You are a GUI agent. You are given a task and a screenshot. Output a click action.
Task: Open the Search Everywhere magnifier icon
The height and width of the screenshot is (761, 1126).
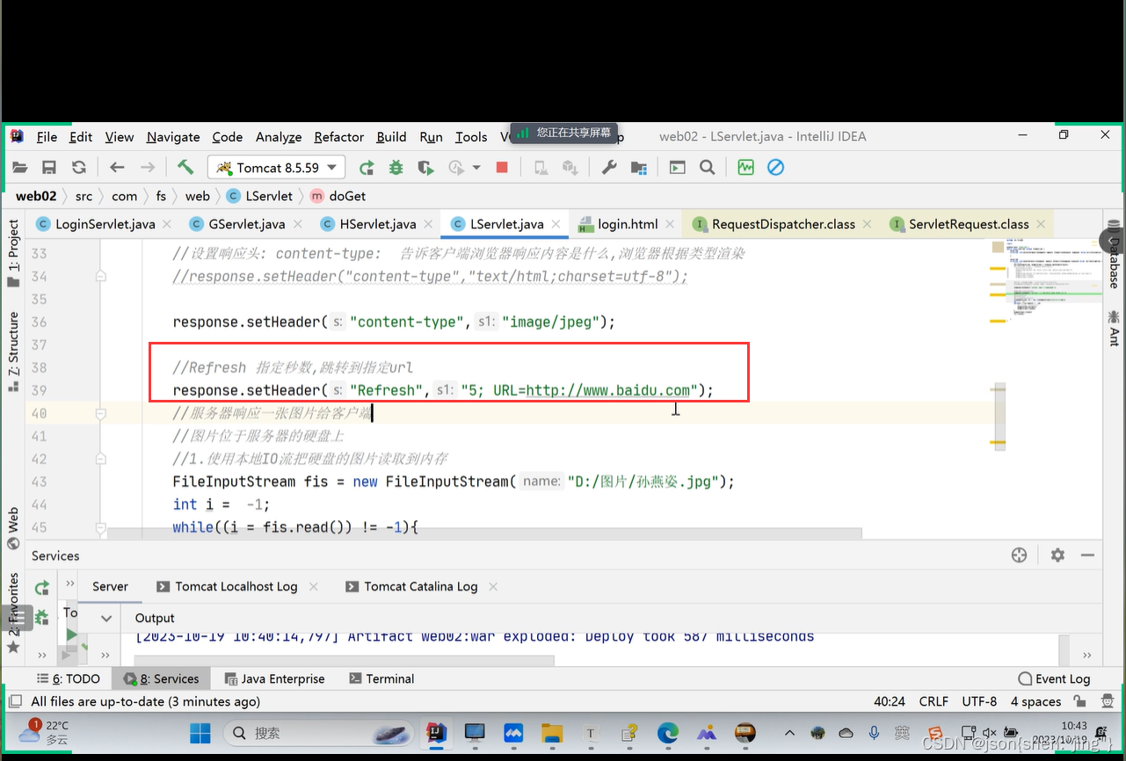pos(707,167)
